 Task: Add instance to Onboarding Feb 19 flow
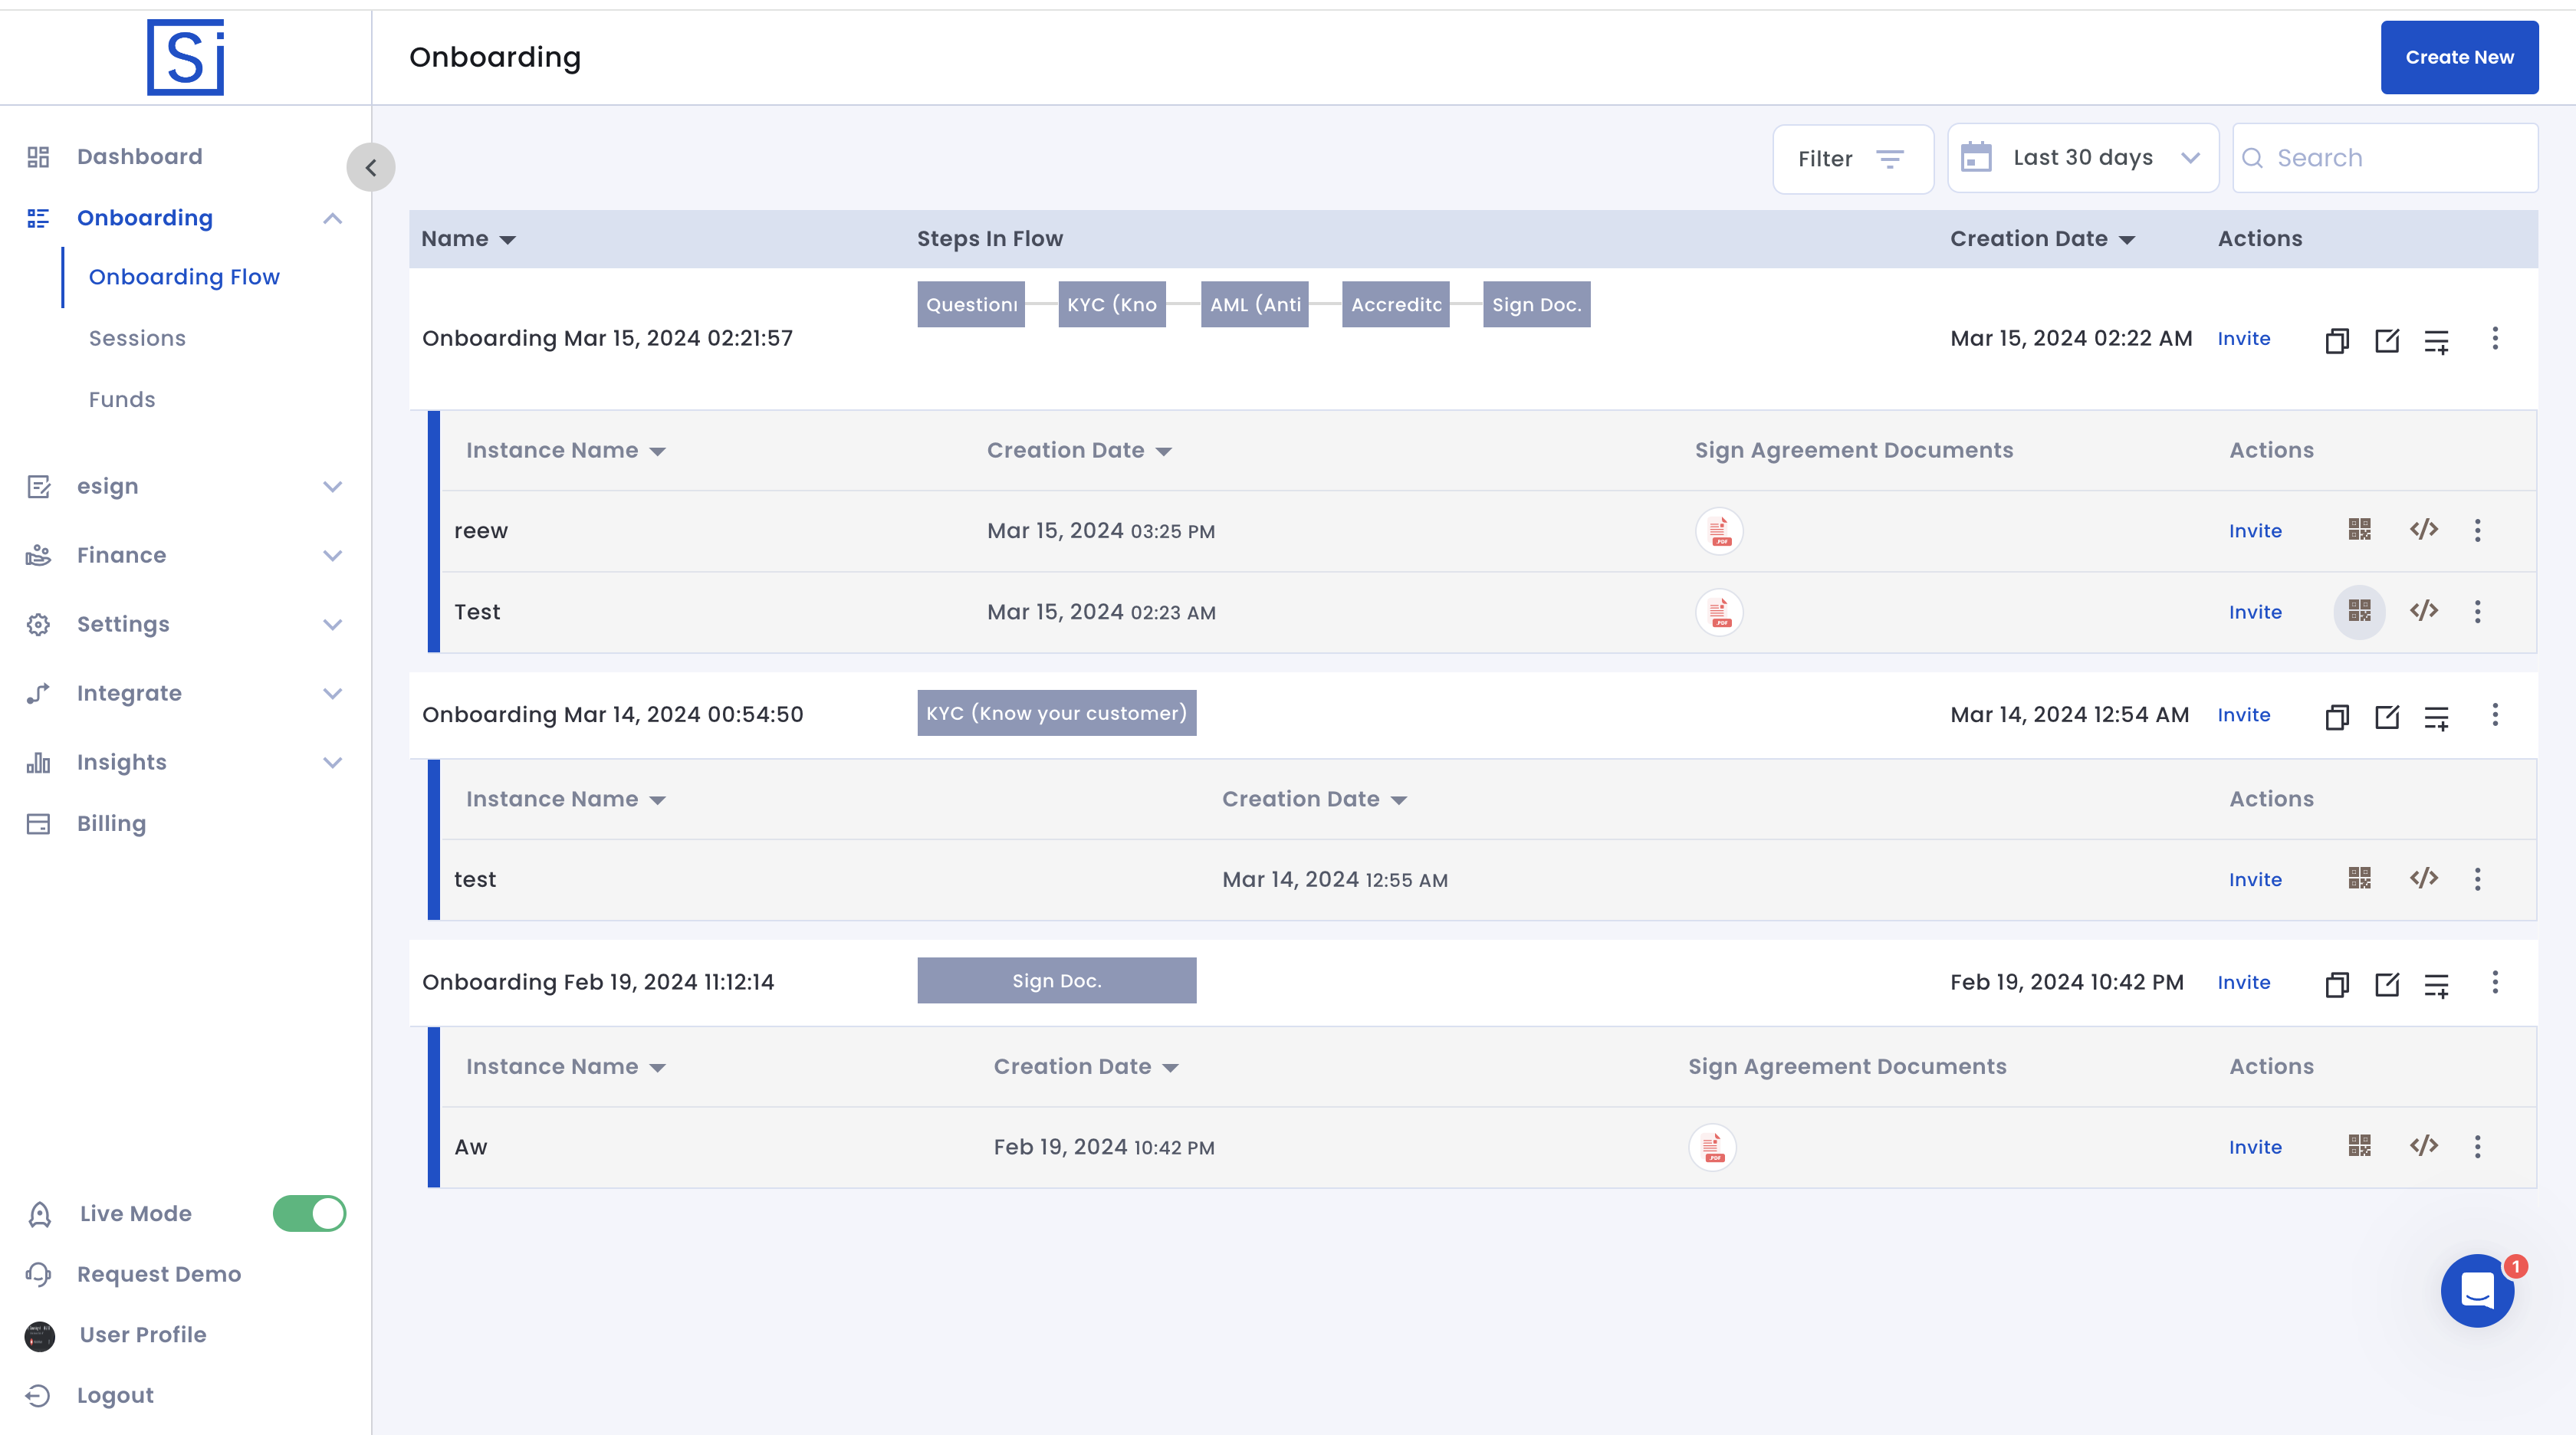(2436, 984)
